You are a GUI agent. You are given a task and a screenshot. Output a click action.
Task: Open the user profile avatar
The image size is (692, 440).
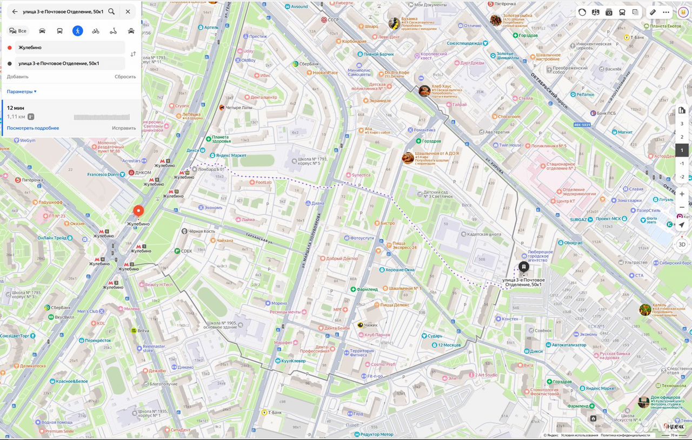pyautogui.click(x=683, y=12)
